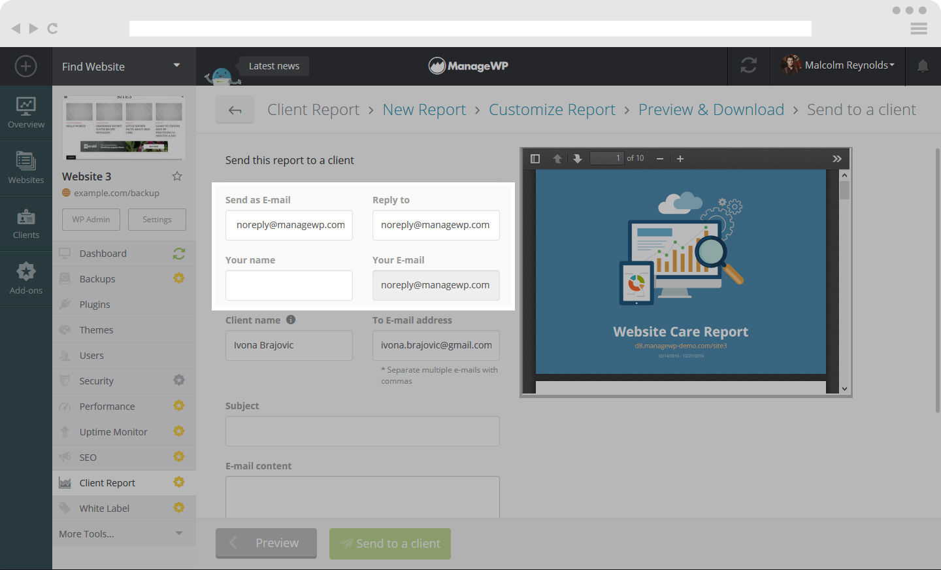Click the PDF page number box

(606, 158)
